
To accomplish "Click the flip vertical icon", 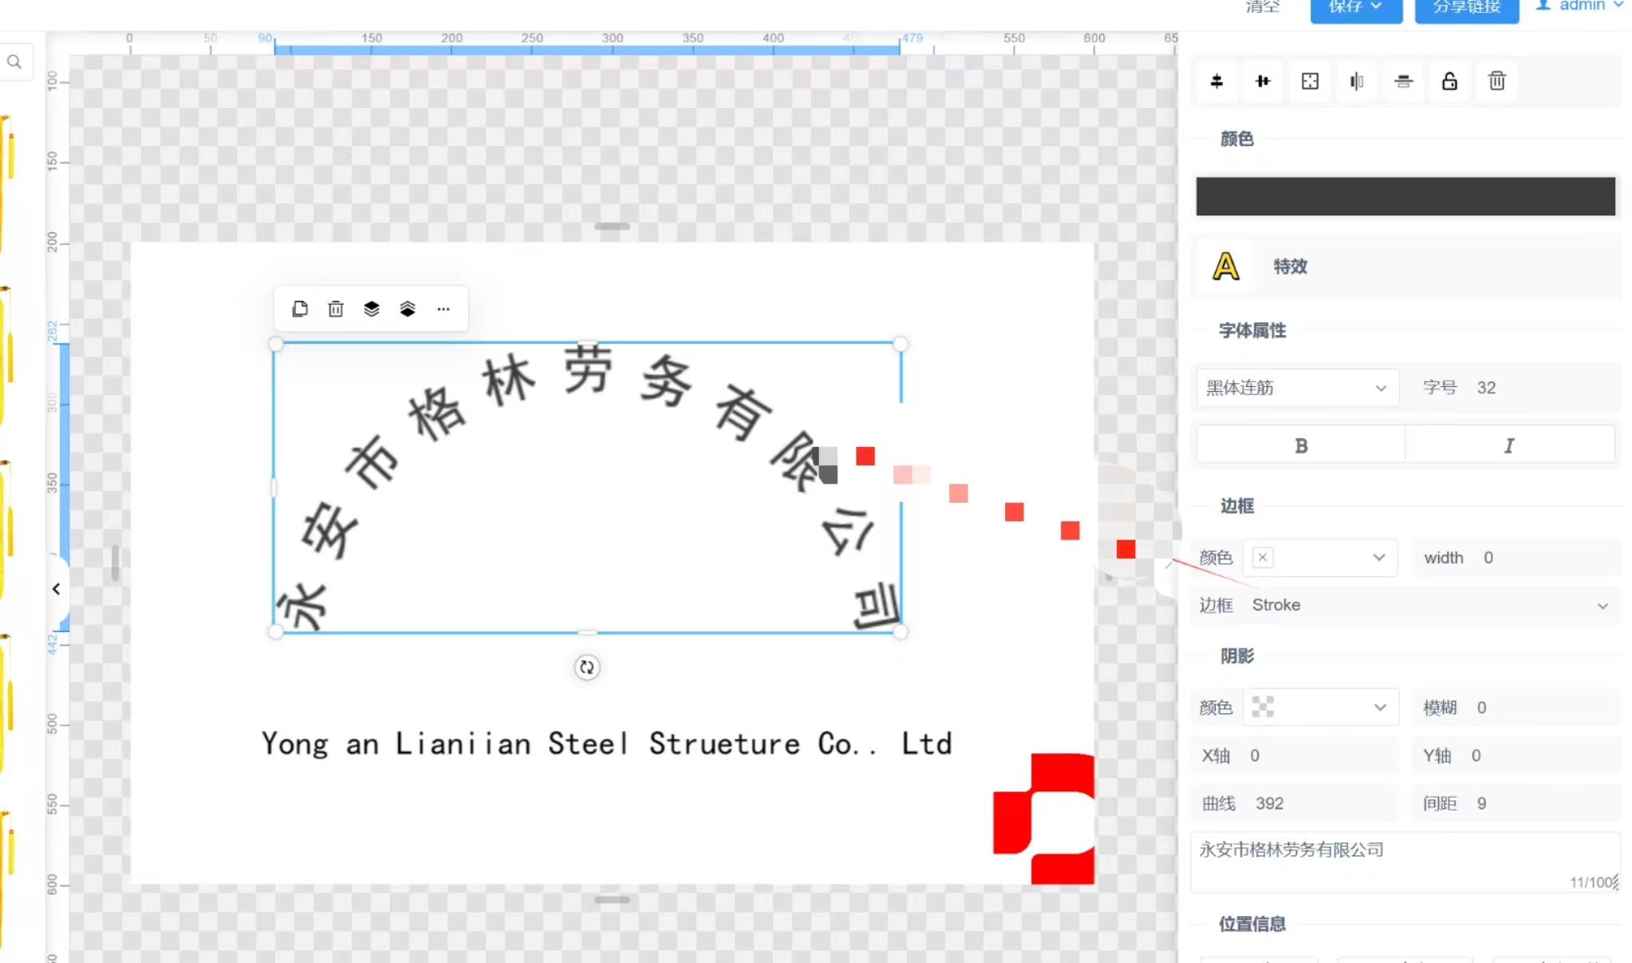I will [1403, 81].
